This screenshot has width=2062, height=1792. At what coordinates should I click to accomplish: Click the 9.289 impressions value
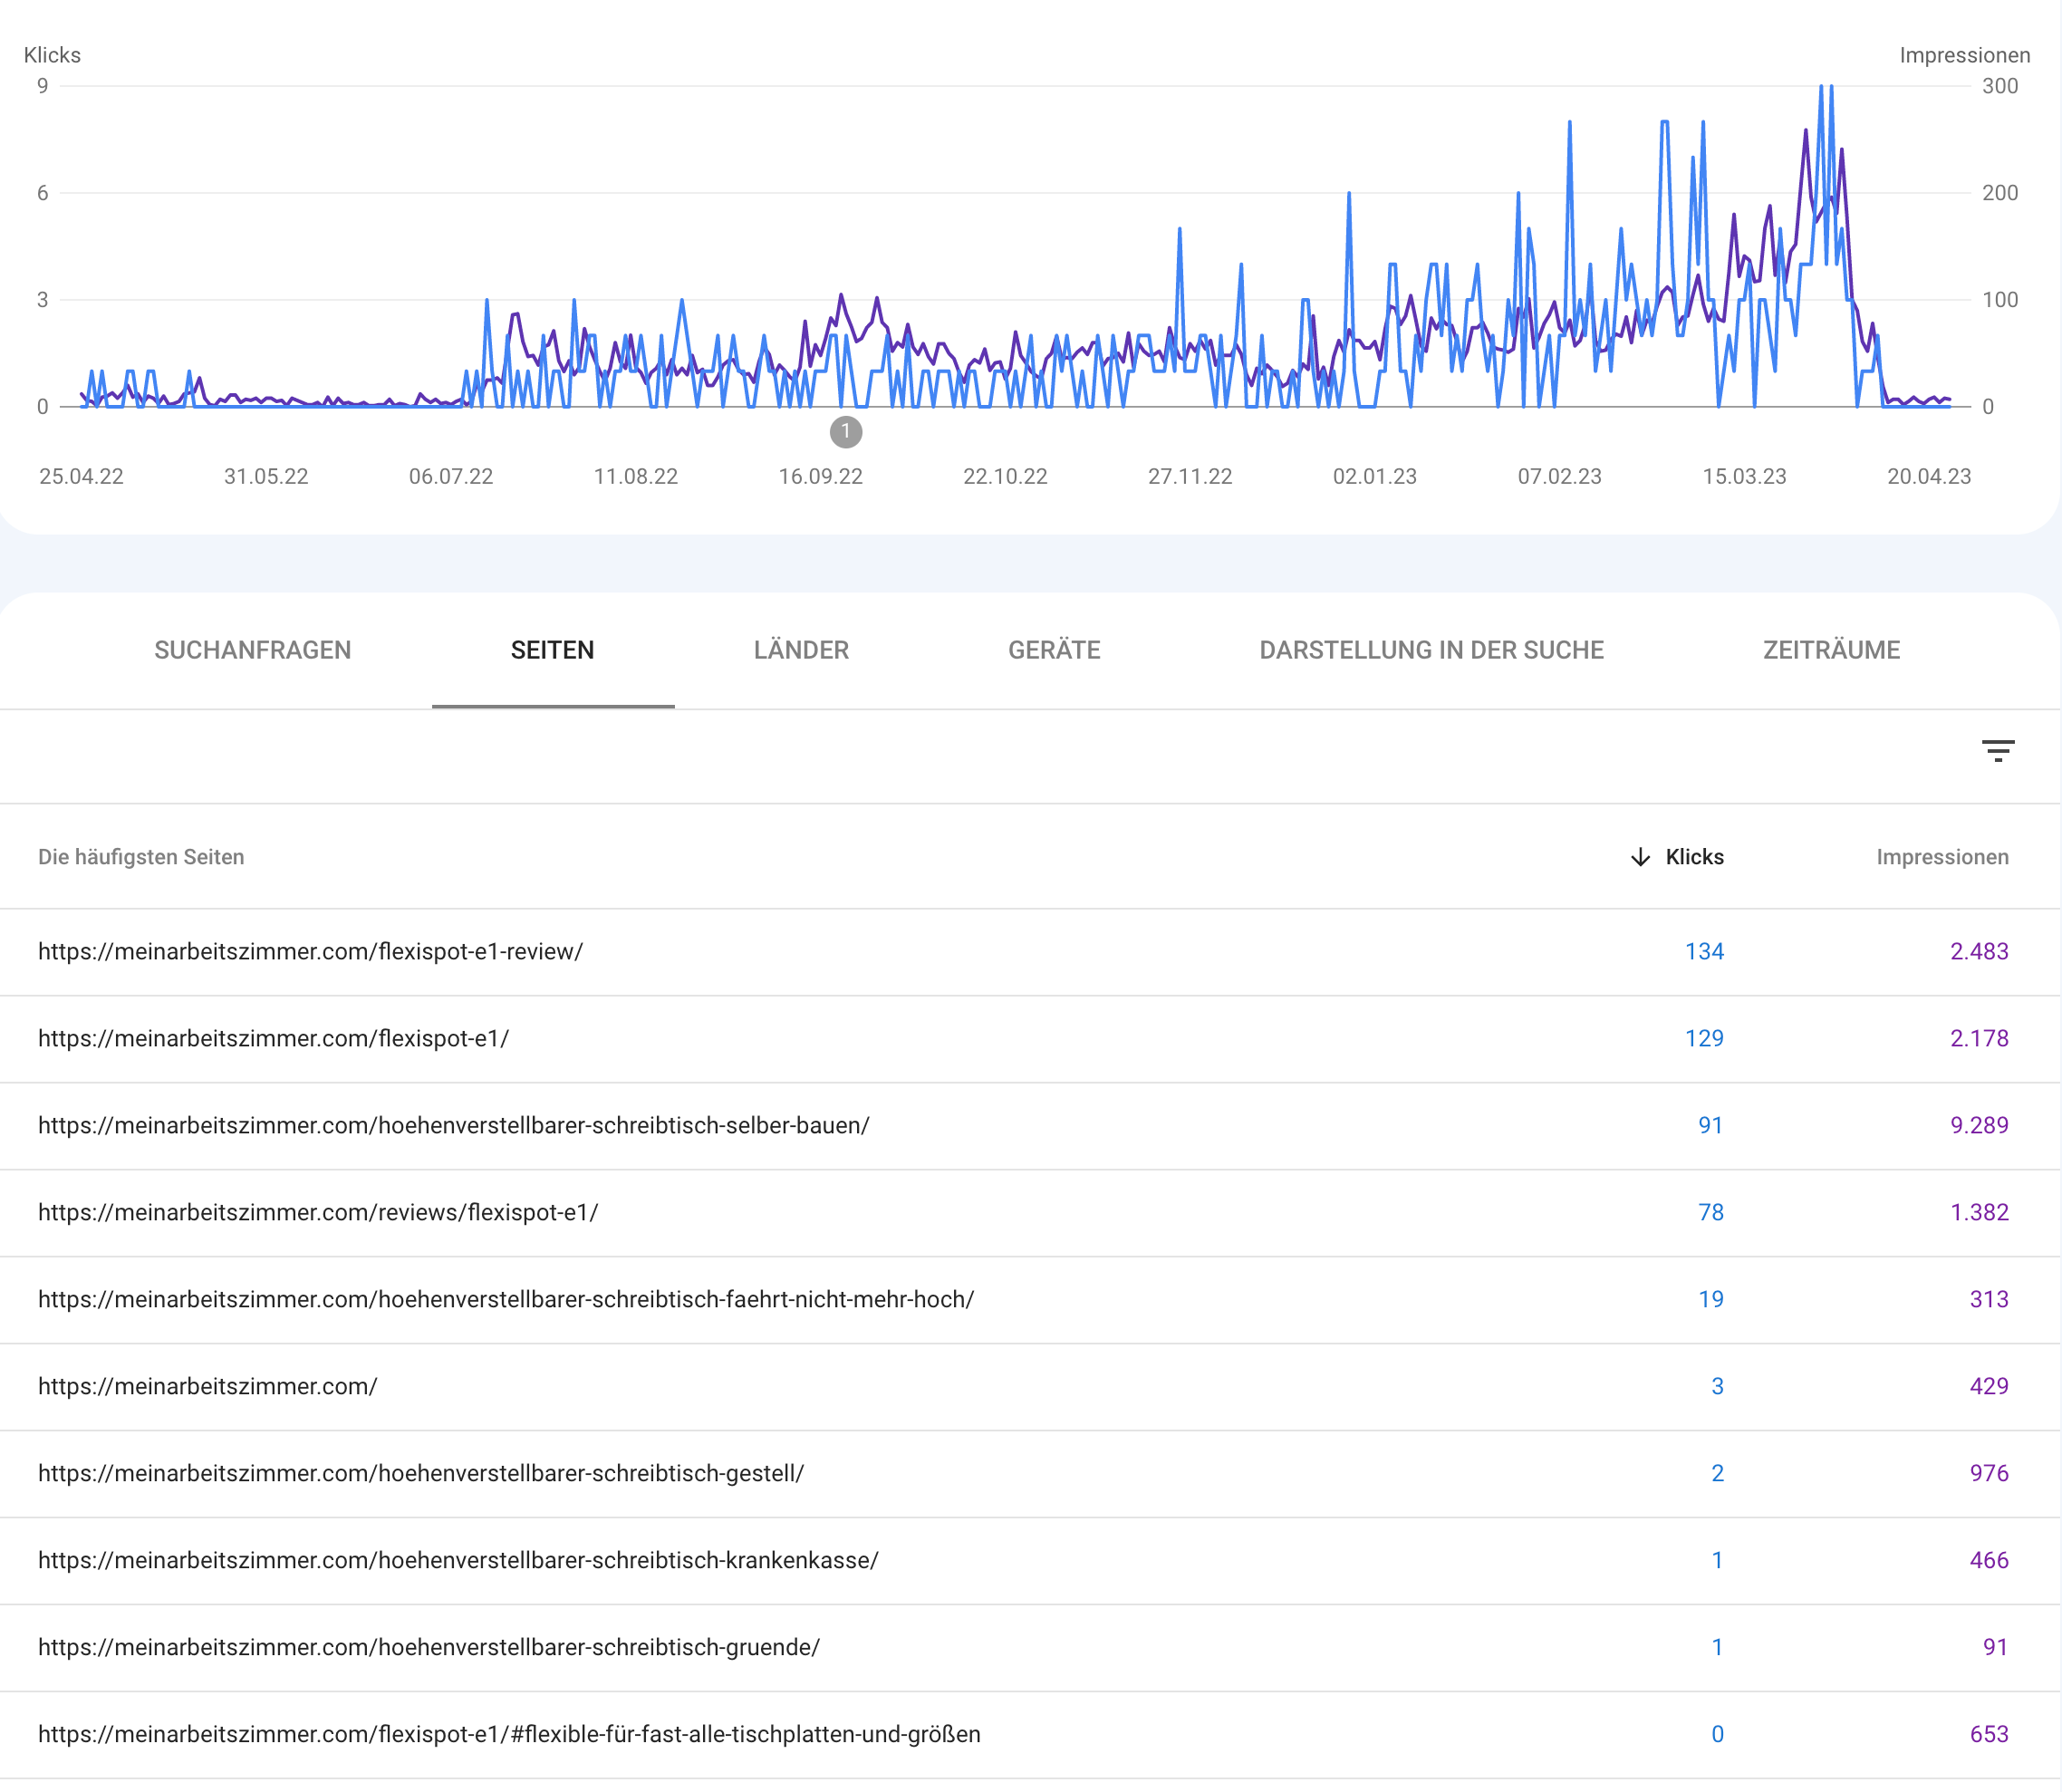pyautogui.click(x=1979, y=1126)
